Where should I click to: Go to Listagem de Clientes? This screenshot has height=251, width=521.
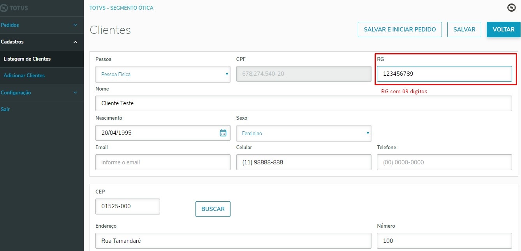point(27,59)
